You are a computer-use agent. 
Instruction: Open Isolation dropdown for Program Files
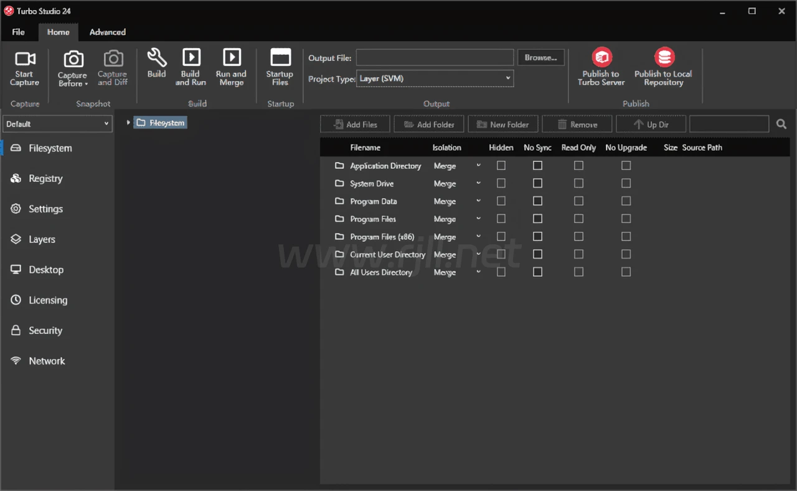[478, 219]
